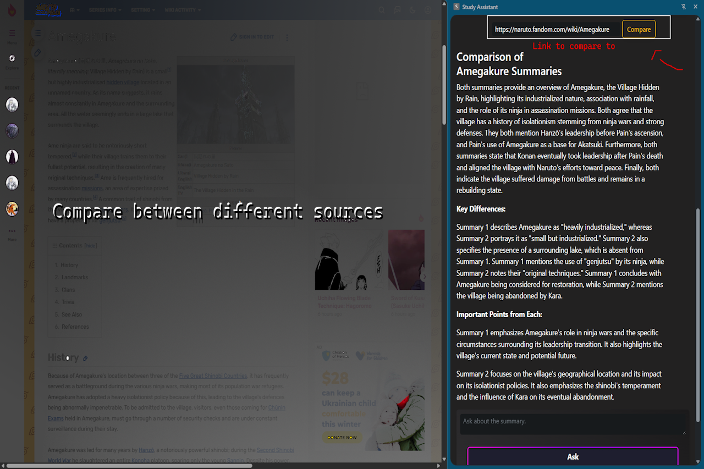
Task: Jump to Trivia in Contents
Action: (x=68, y=302)
